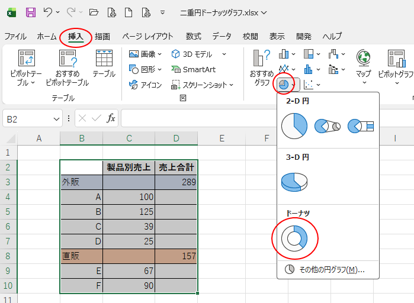
Task: Go to the データ tab
Action: [x=222, y=36]
